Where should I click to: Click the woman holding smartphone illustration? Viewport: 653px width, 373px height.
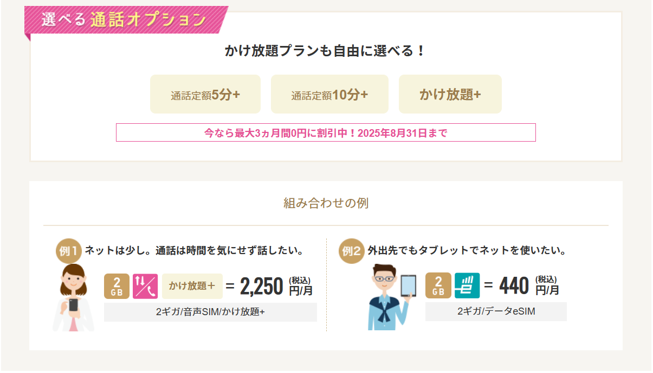[x=74, y=298]
